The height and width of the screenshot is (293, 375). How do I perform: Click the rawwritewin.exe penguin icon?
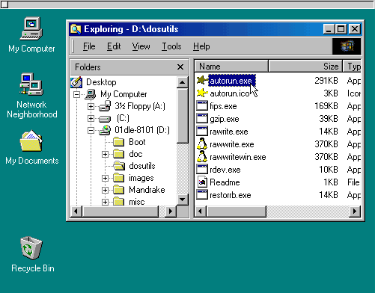point(202,157)
